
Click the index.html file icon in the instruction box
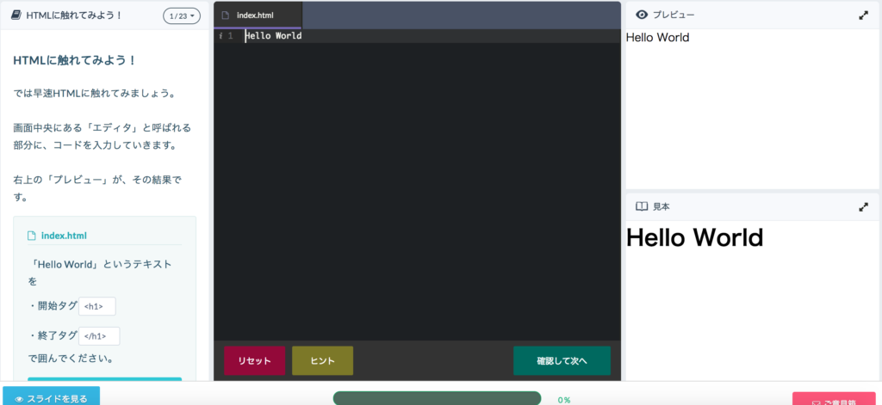[32, 236]
